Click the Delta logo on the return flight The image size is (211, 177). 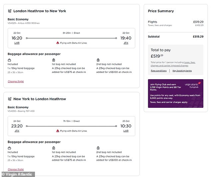pos(58,131)
